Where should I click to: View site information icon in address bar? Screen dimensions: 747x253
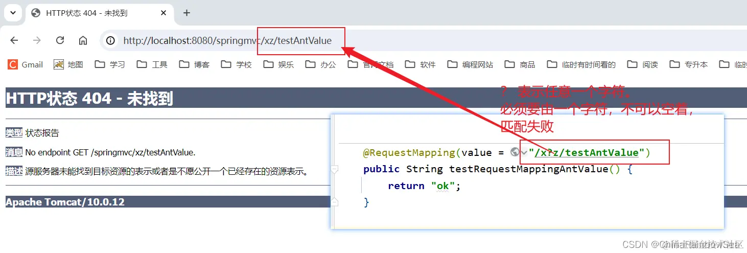tap(110, 40)
